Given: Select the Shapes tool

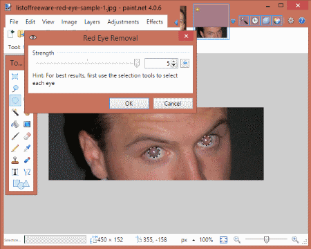Looking at the screenshot, I should coord(21,184).
